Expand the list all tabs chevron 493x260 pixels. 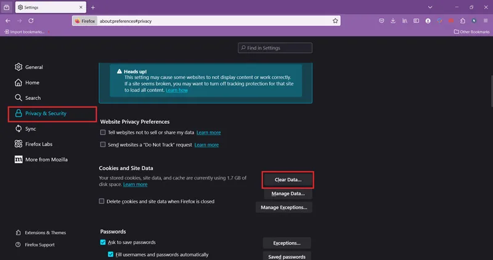430,7
